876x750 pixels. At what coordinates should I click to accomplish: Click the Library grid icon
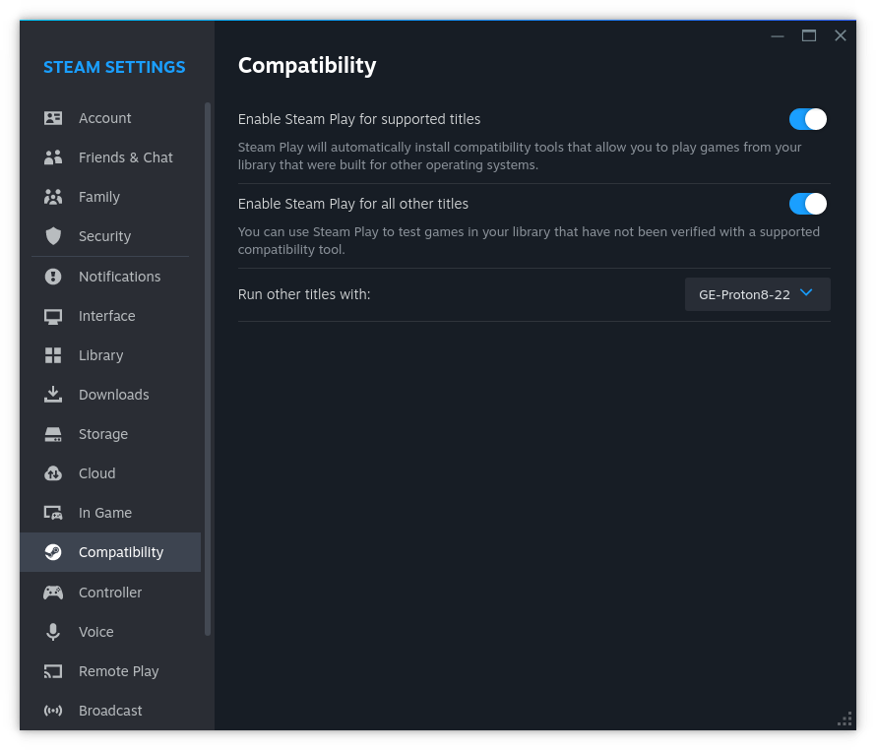pos(53,355)
